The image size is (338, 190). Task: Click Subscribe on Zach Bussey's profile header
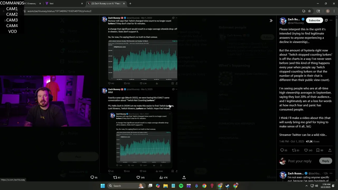[x=314, y=20]
